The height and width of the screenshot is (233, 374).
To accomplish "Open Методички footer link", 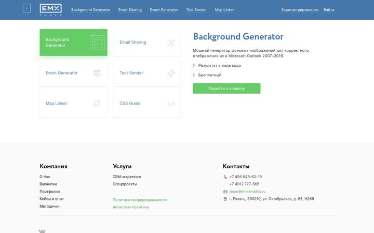I will pyautogui.click(x=49, y=207).
